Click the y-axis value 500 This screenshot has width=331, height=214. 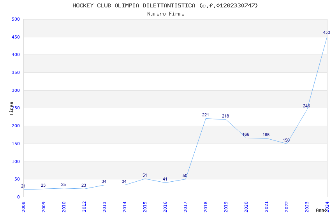(16, 19)
